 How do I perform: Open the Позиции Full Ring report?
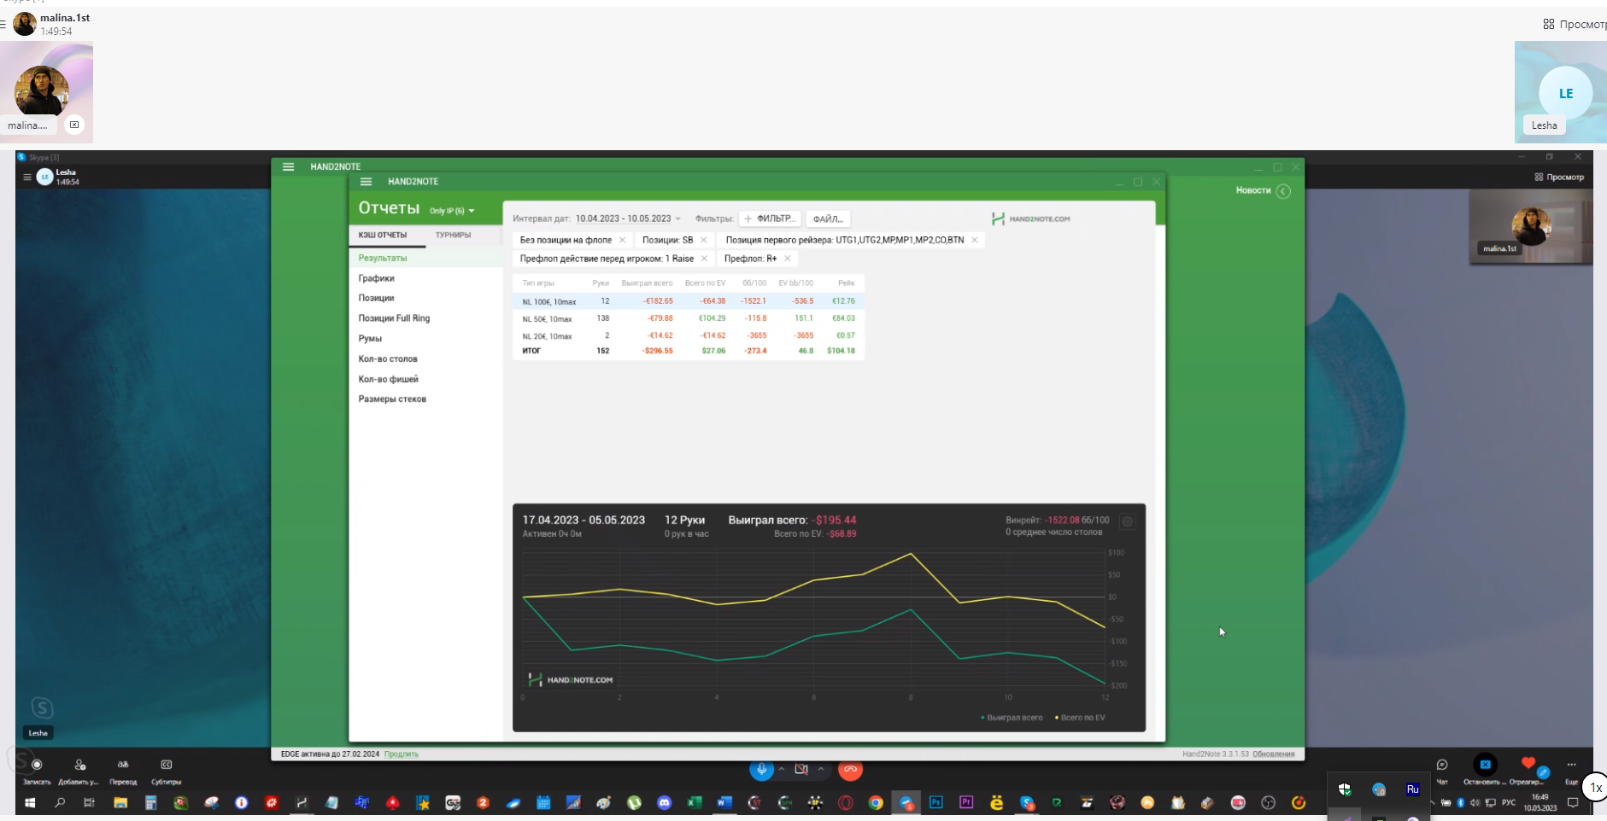(x=394, y=318)
